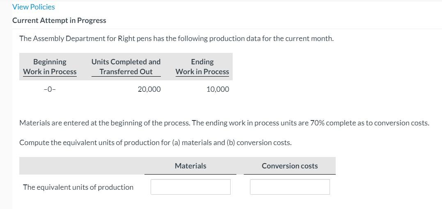Image resolution: width=442 pixels, height=209 pixels.
Task: Click the 'Compute the equivalent units' instruction text
Action: 156,143
